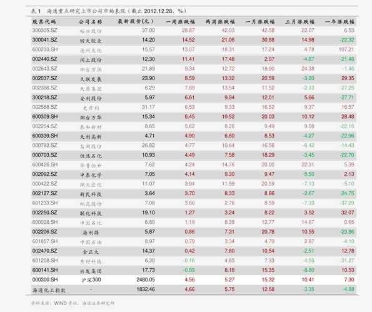Click the 2480.05 price value

146,279
